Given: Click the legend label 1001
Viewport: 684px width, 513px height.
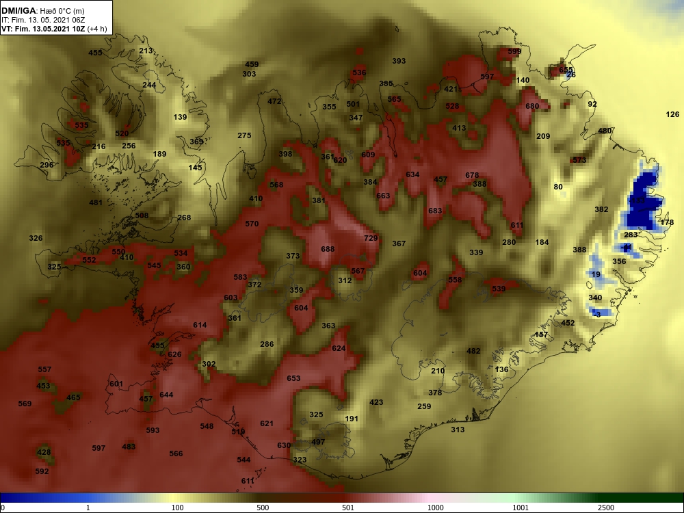Looking at the screenshot, I should 521,508.
